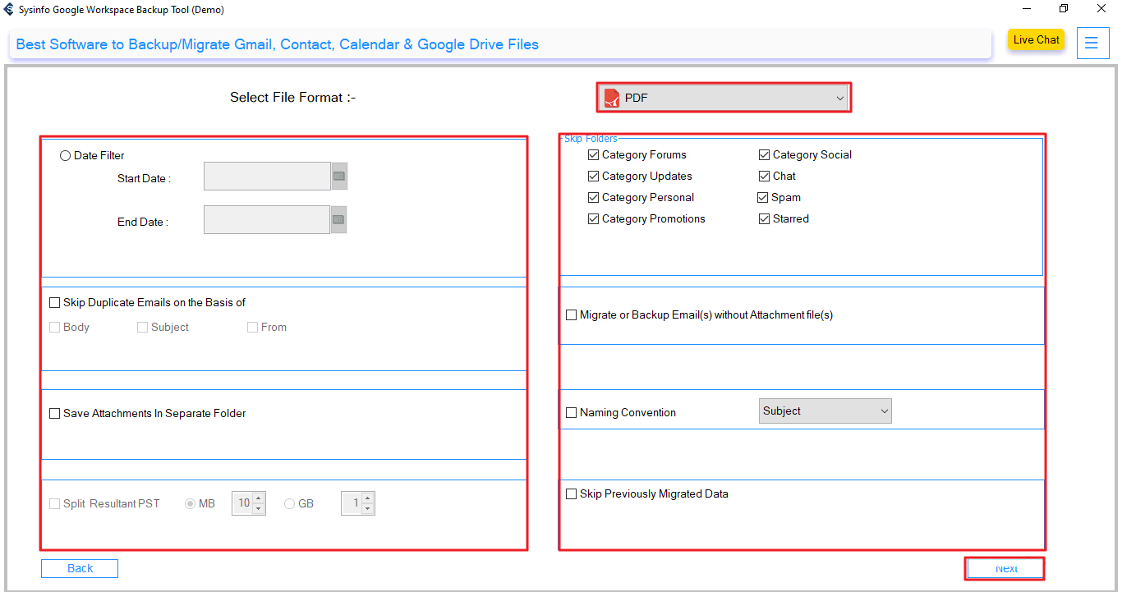Restore the window using title bar icon

coord(1064,9)
